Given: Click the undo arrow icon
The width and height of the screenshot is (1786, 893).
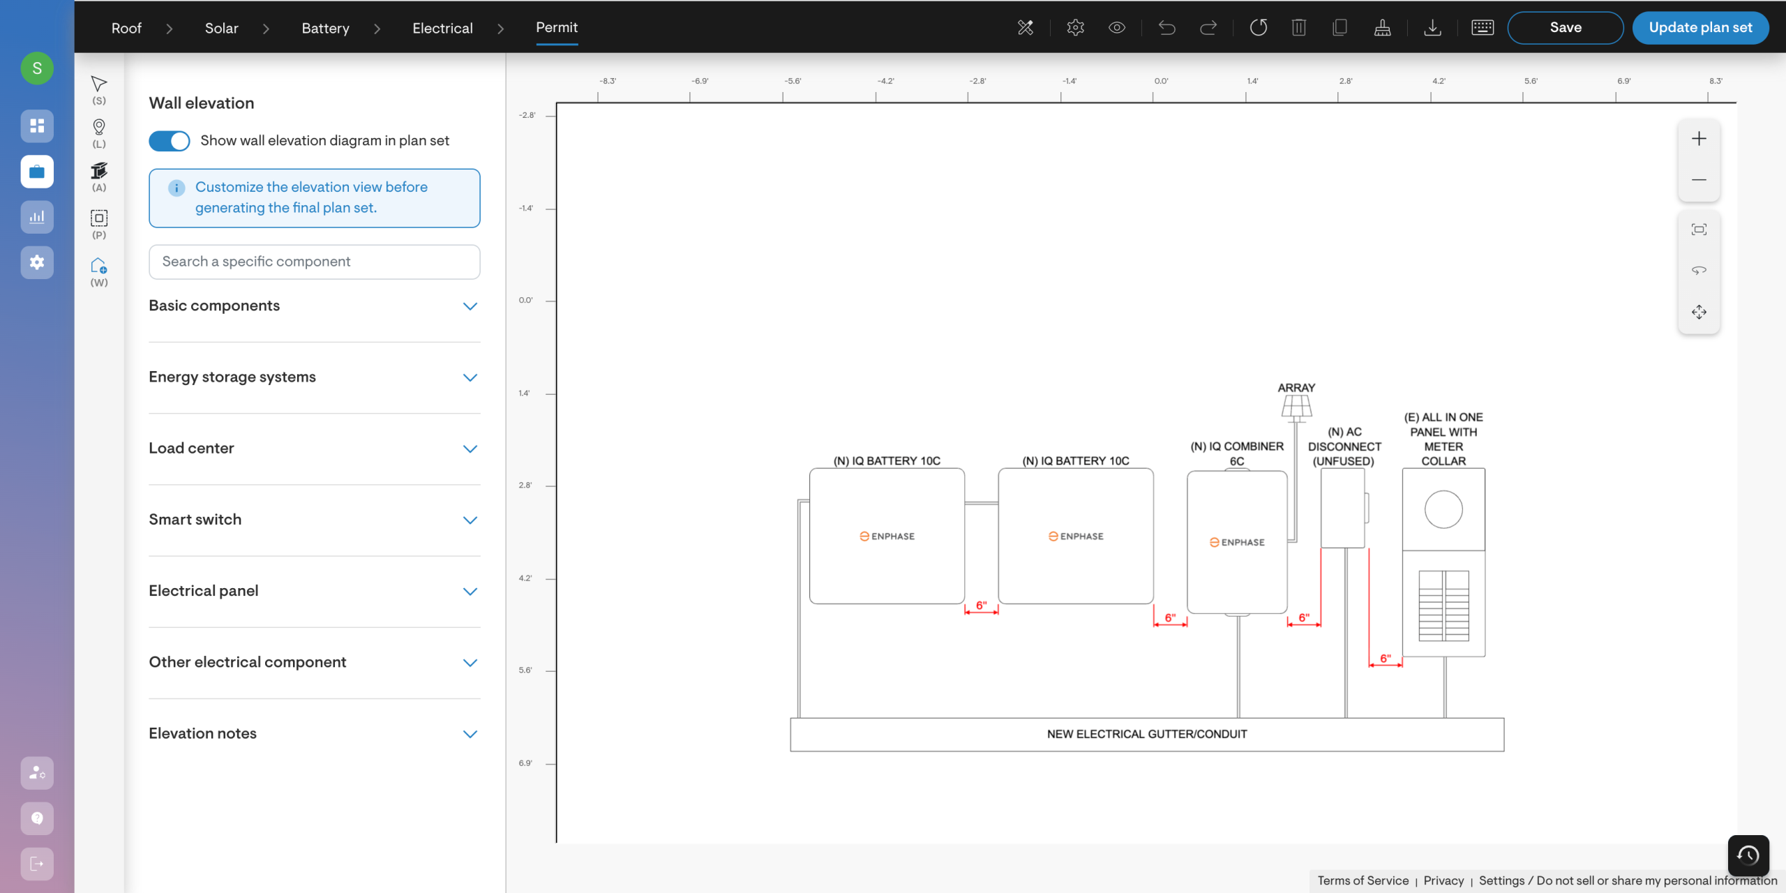Looking at the screenshot, I should pos(1166,28).
